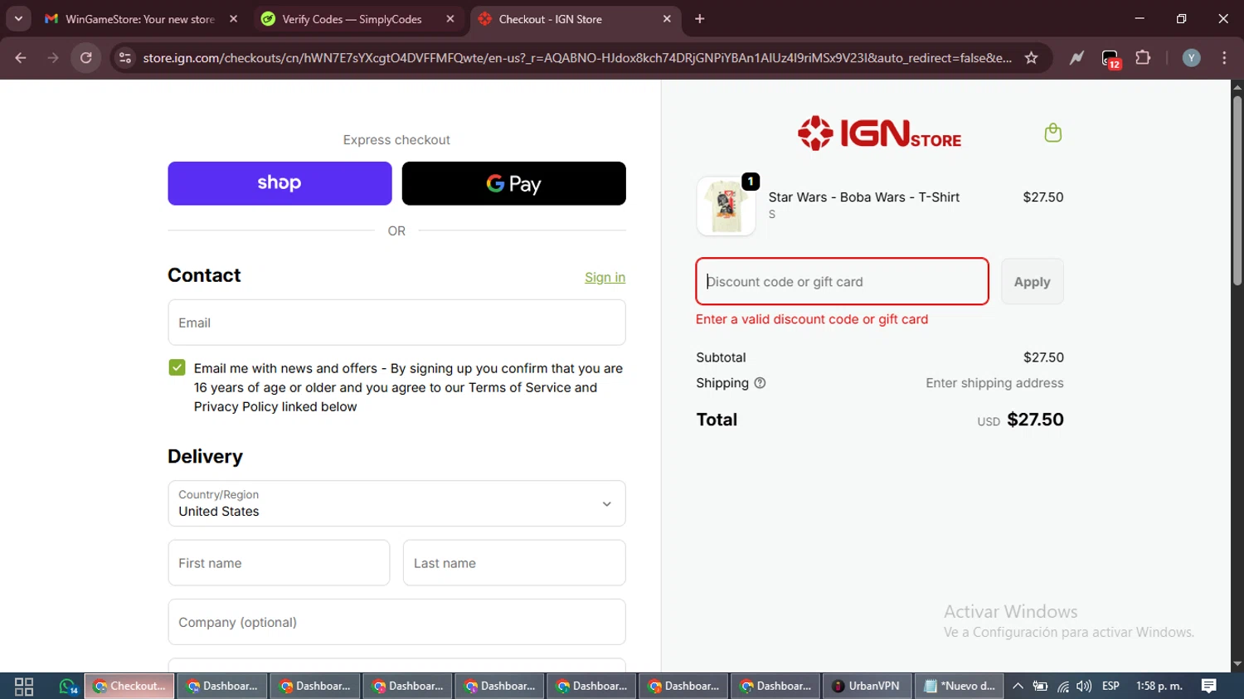The height and width of the screenshot is (699, 1244).
Task: Follow the Sign in link
Action: pos(605,277)
